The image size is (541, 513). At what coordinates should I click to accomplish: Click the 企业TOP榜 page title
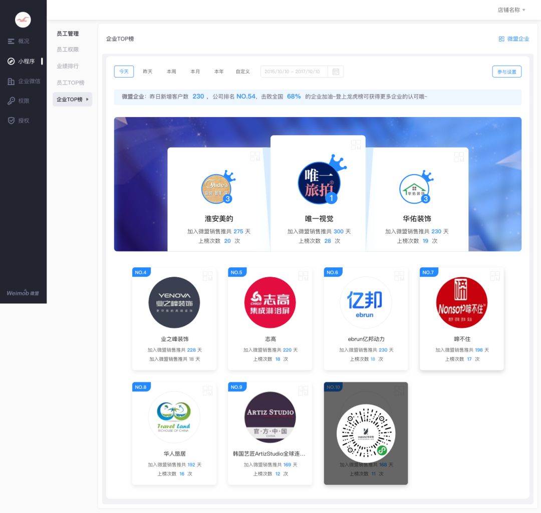[120, 39]
